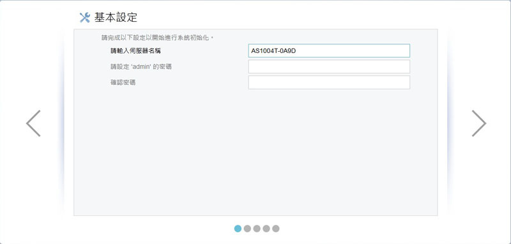Jump to the second page indicator dot
This screenshot has width=511, height=244.
pyautogui.click(x=247, y=229)
